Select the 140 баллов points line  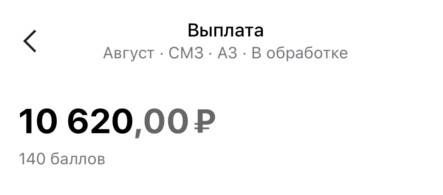(62, 159)
